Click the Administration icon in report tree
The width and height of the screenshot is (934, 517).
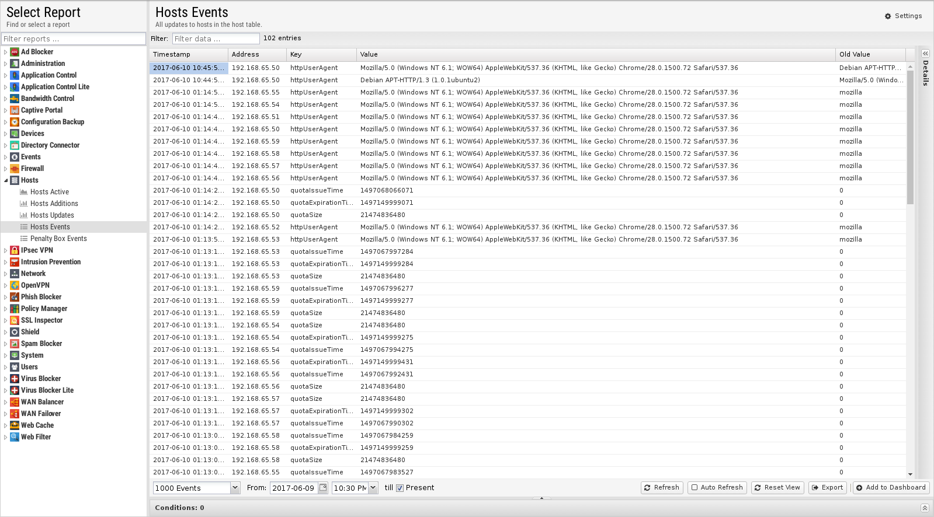15,64
